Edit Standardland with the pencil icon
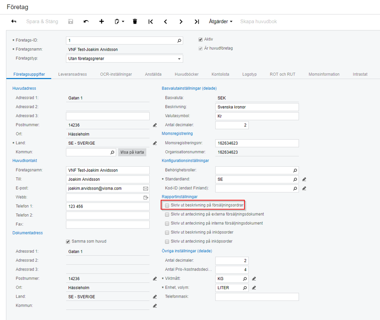 (304, 179)
